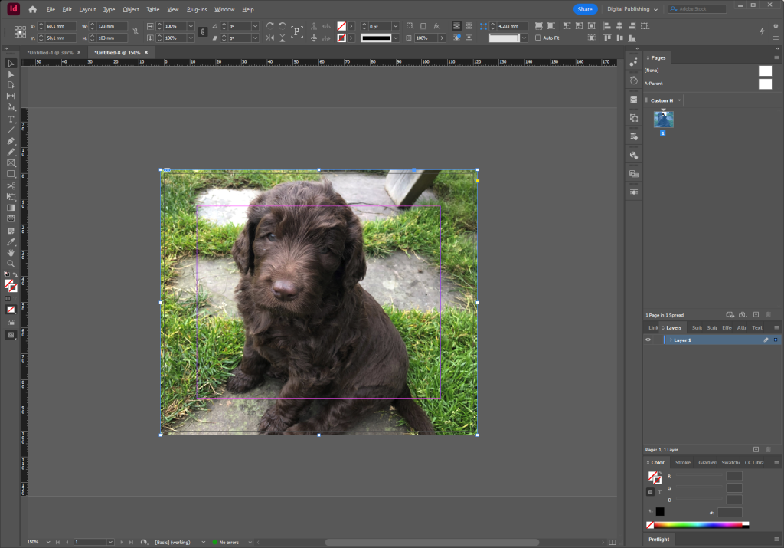
Task: Select the Type tool in toolbox
Action: point(11,119)
